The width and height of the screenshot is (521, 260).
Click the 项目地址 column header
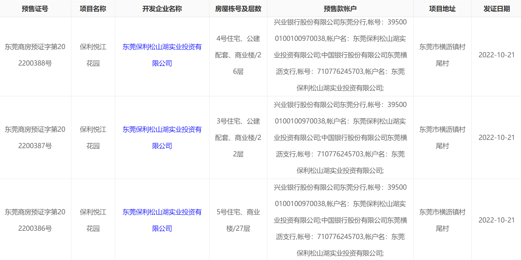coord(442,9)
